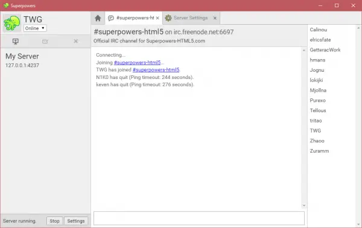Click the chat bubble icon on channel tab
This screenshot has height=228, width=362.
coord(111,18)
